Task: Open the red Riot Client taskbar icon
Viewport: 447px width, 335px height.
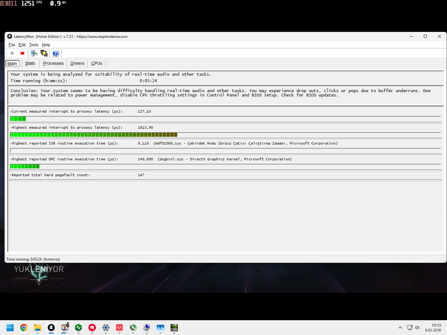Action: tap(92, 328)
